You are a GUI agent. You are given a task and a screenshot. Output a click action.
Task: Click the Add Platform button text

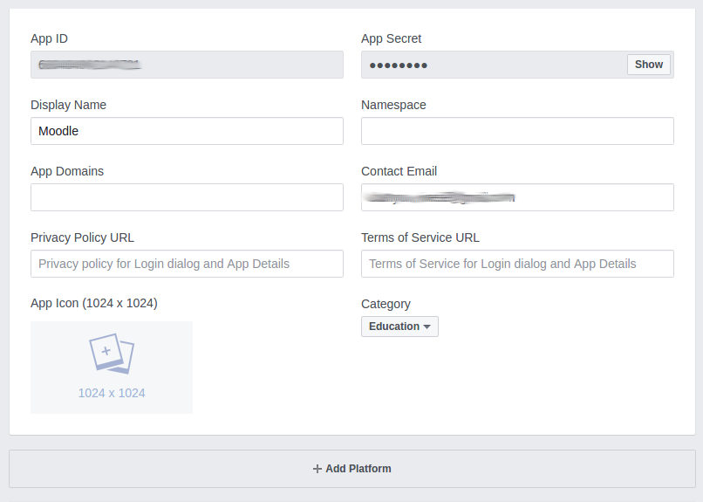(358, 469)
